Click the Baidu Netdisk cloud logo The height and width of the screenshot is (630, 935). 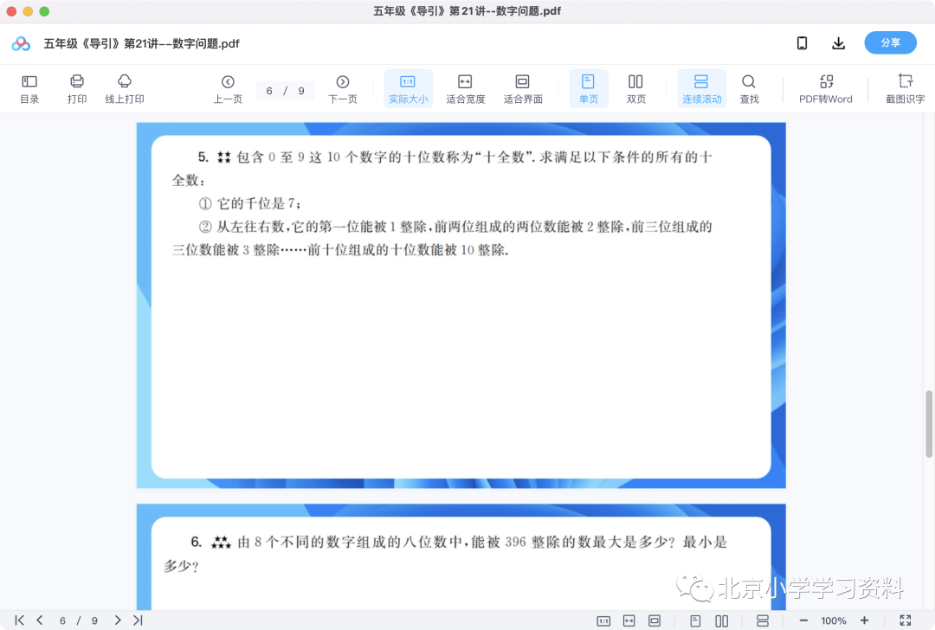pos(21,43)
